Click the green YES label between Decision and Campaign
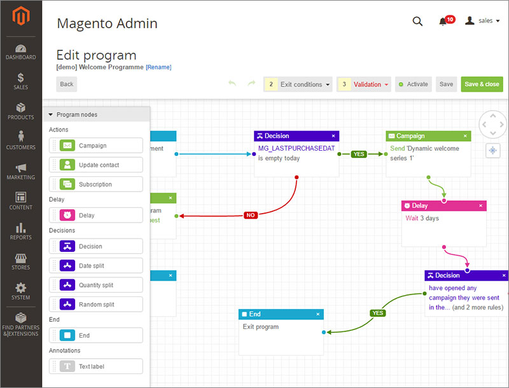This screenshot has width=509, height=388. pyautogui.click(x=359, y=154)
